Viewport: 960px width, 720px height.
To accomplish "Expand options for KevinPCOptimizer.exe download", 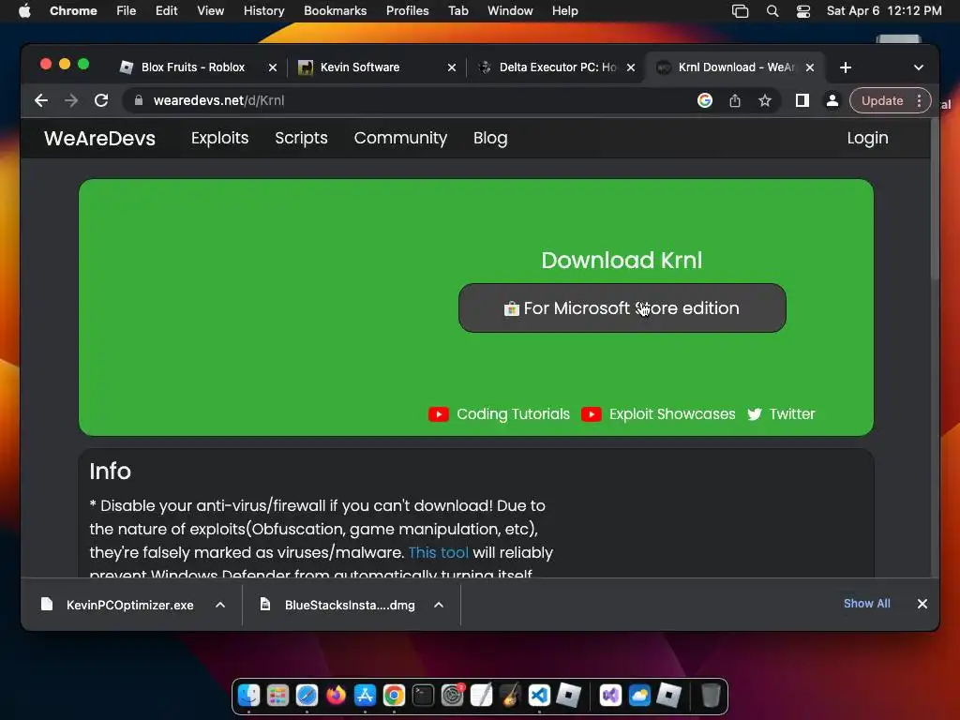I will [x=220, y=605].
